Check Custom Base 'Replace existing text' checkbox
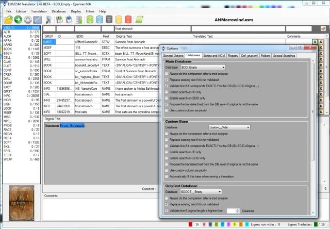Image resolution: width=330 pixels, height=229 pixels. [x=167, y=140]
